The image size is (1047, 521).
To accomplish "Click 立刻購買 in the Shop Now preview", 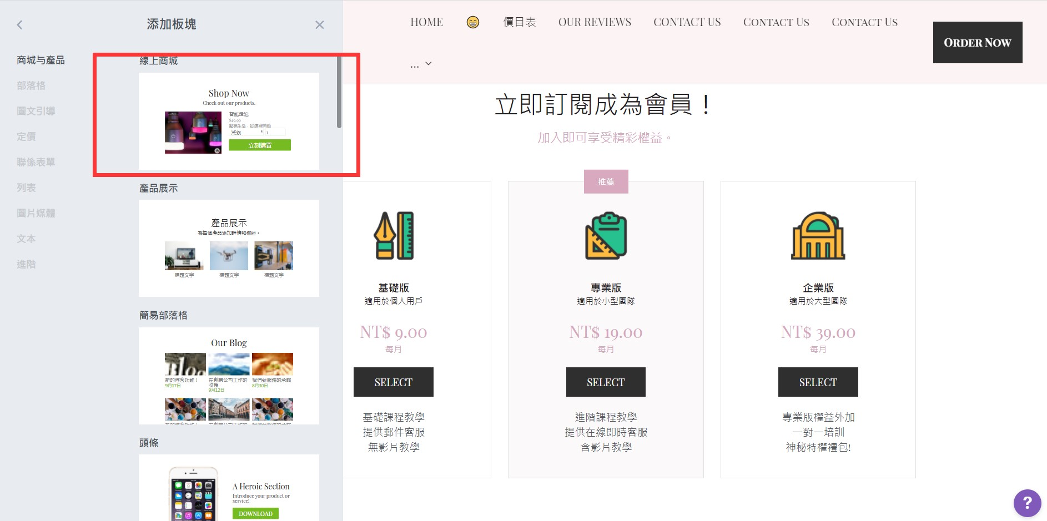I will coord(260,144).
